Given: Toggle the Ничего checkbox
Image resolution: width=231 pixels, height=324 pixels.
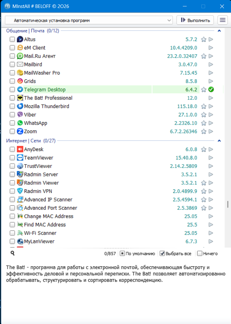Looking at the screenshot, I should pyautogui.click(x=199, y=253).
